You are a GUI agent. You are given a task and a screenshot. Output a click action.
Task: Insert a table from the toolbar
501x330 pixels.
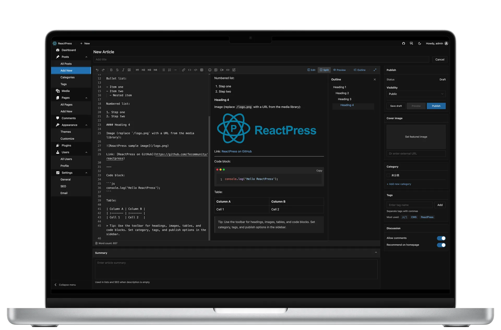click(201, 70)
